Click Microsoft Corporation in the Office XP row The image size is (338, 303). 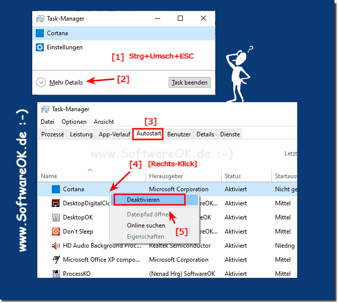click(179, 260)
